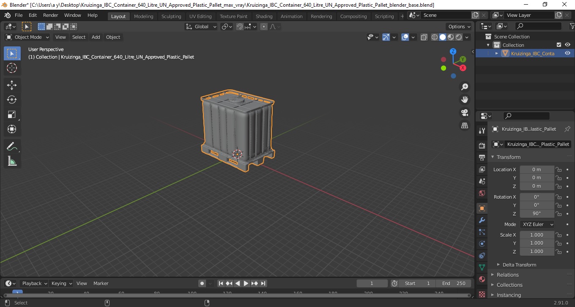Viewport: 575px width, 307px height.
Task: Uncheck the Collection exclude checkbox
Action: pyautogui.click(x=559, y=45)
